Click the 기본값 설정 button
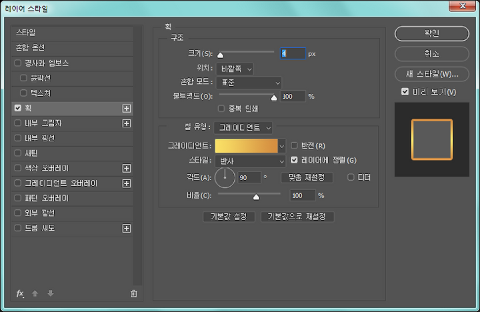This screenshot has height=312, width=480. click(229, 217)
